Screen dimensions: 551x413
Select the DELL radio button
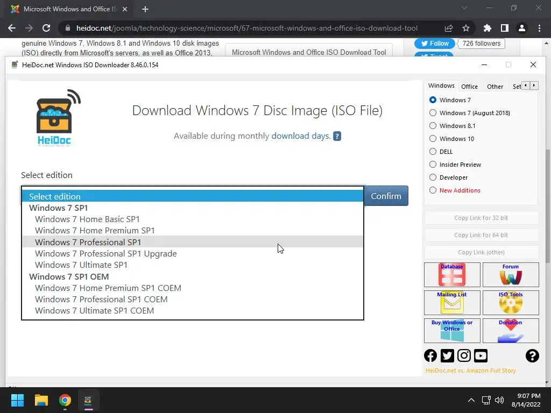433,152
